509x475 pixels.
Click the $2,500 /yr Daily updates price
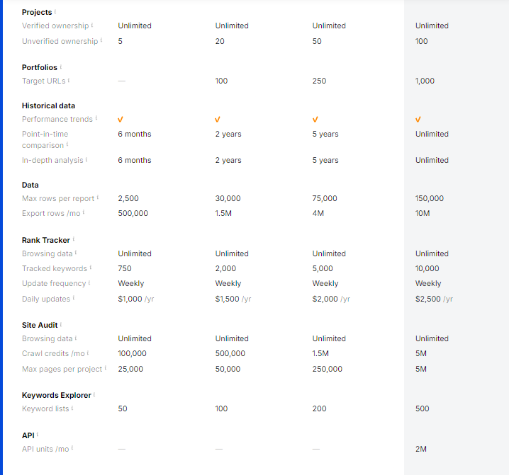(433, 299)
